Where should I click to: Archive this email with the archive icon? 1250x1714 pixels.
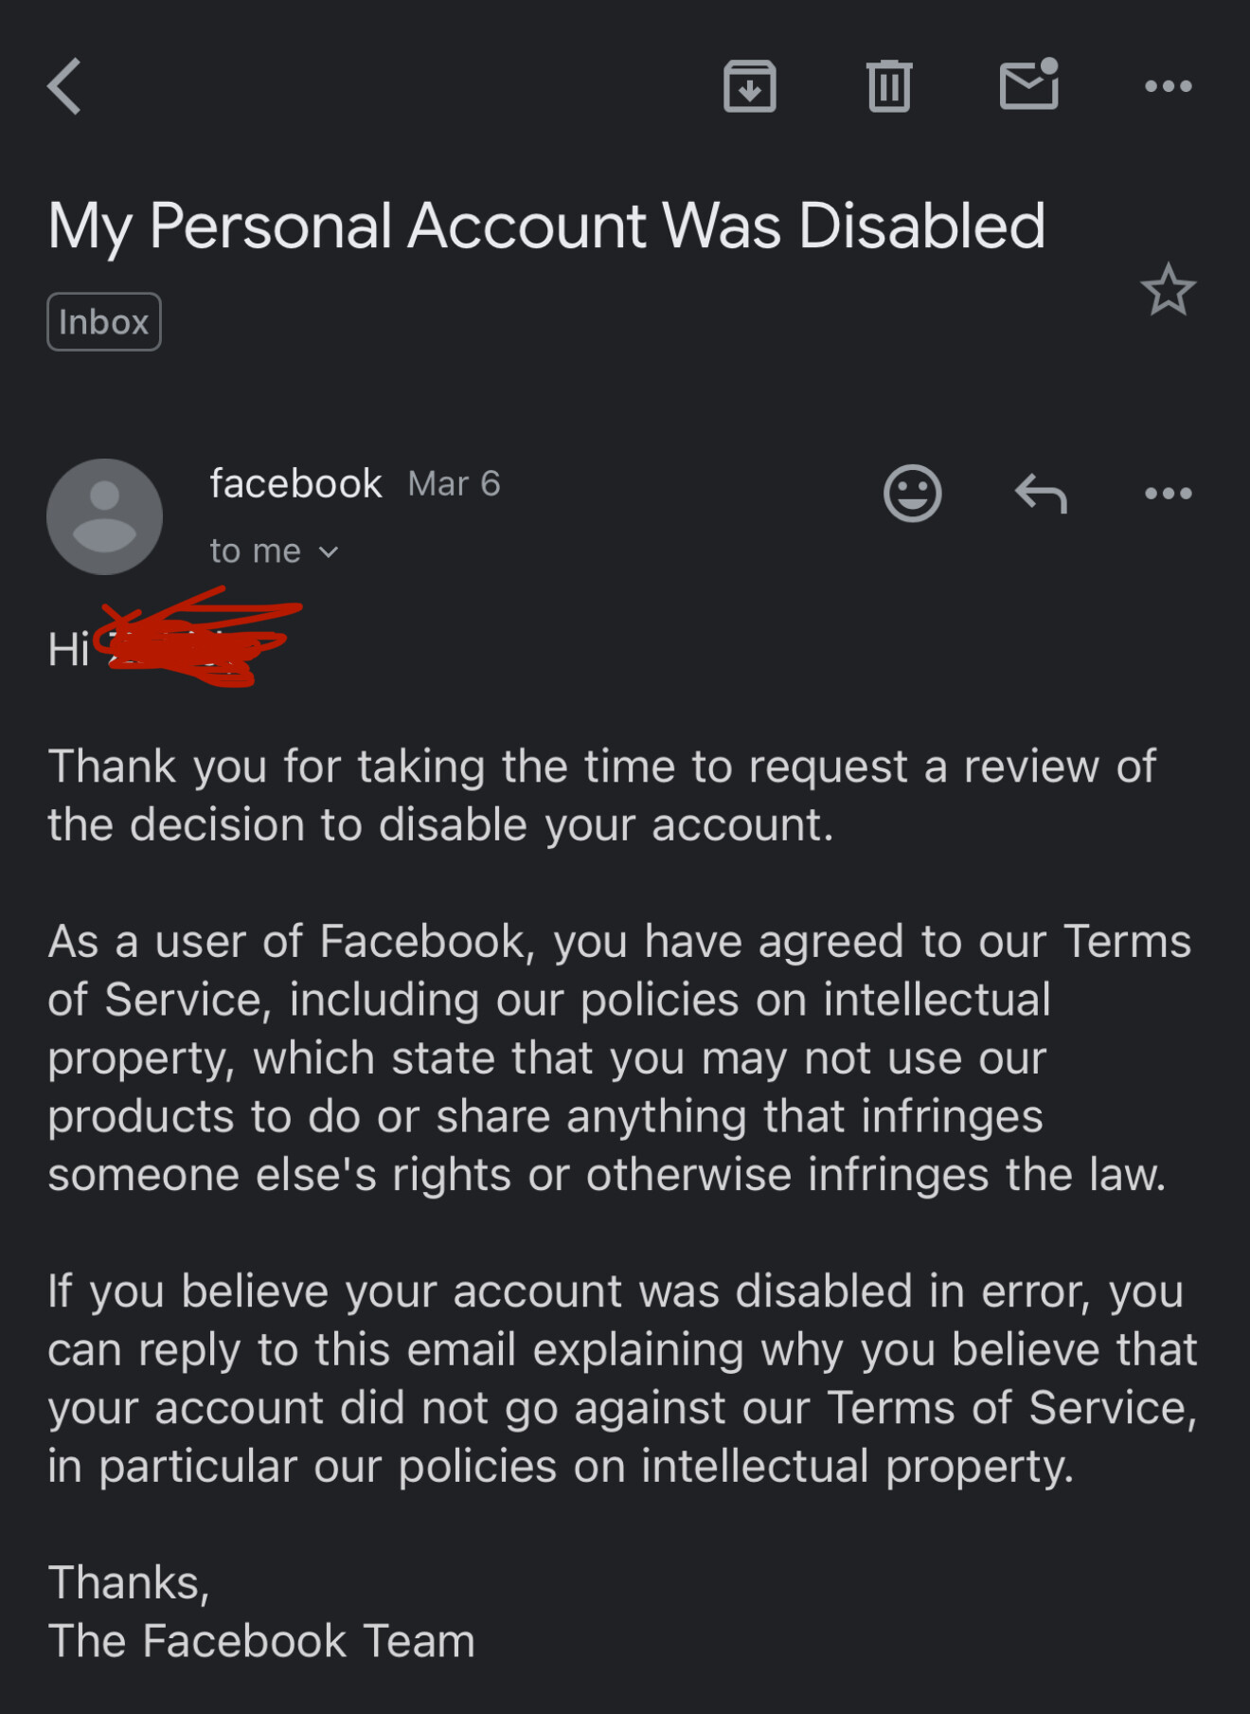[x=750, y=86]
